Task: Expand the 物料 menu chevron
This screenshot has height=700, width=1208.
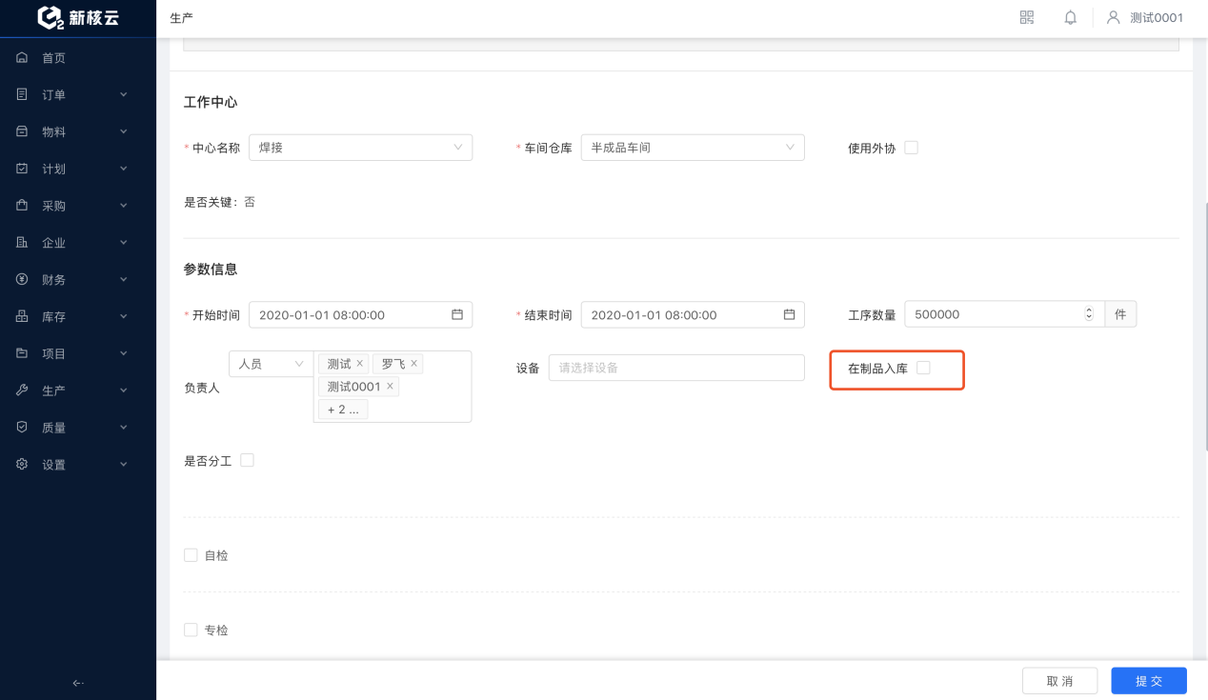Action: 123,131
